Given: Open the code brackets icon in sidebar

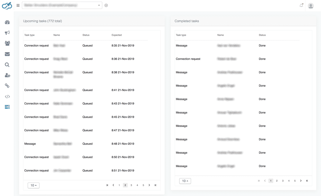Looking at the screenshot, I should tap(7, 97).
